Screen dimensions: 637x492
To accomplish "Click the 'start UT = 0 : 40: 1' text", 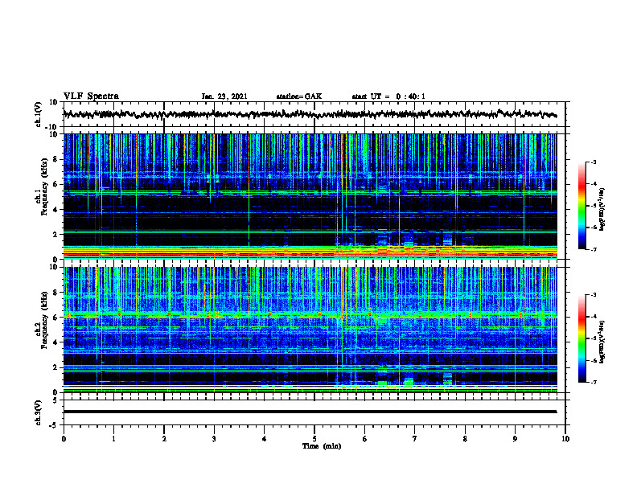I will pos(388,96).
